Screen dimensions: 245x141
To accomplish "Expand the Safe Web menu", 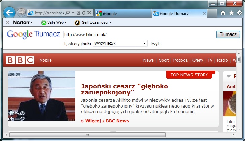I will (x=57, y=22).
